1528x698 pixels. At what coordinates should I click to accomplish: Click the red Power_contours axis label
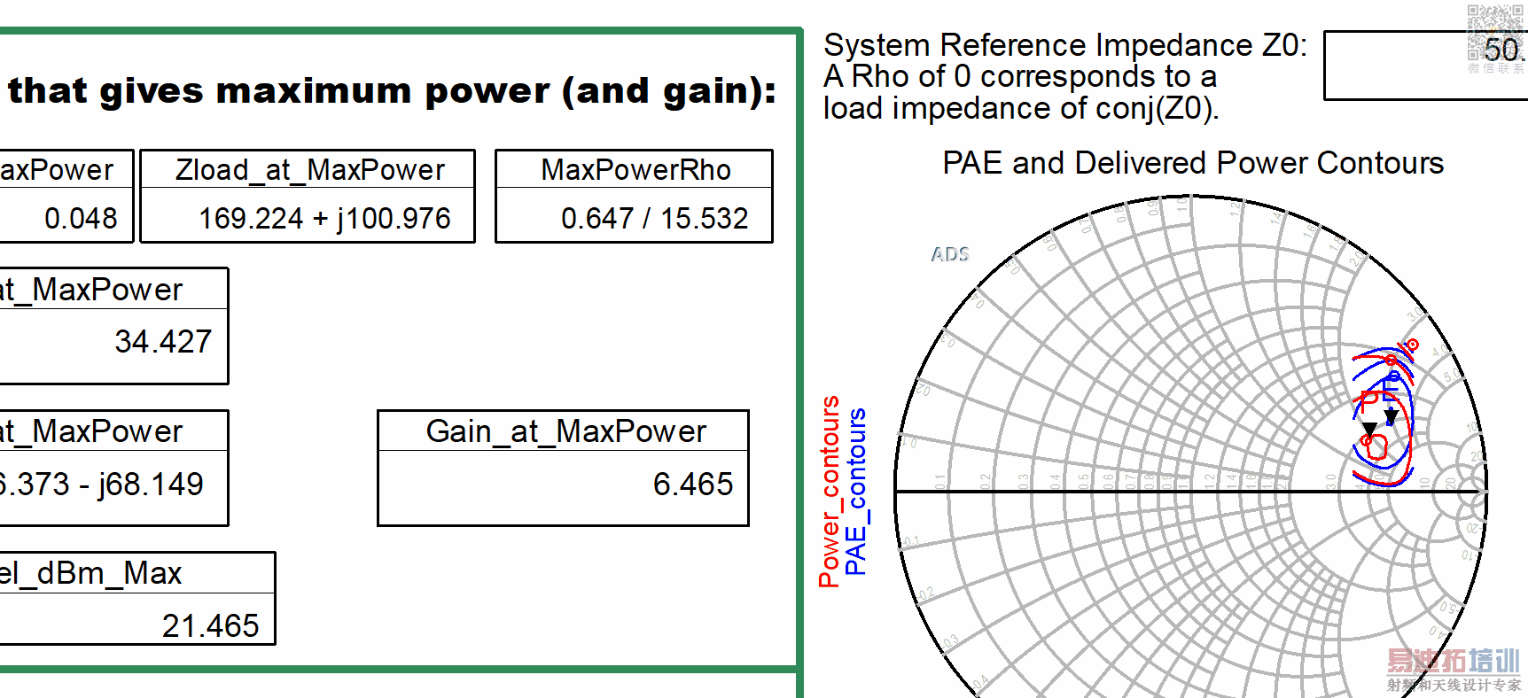coord(829,492)
